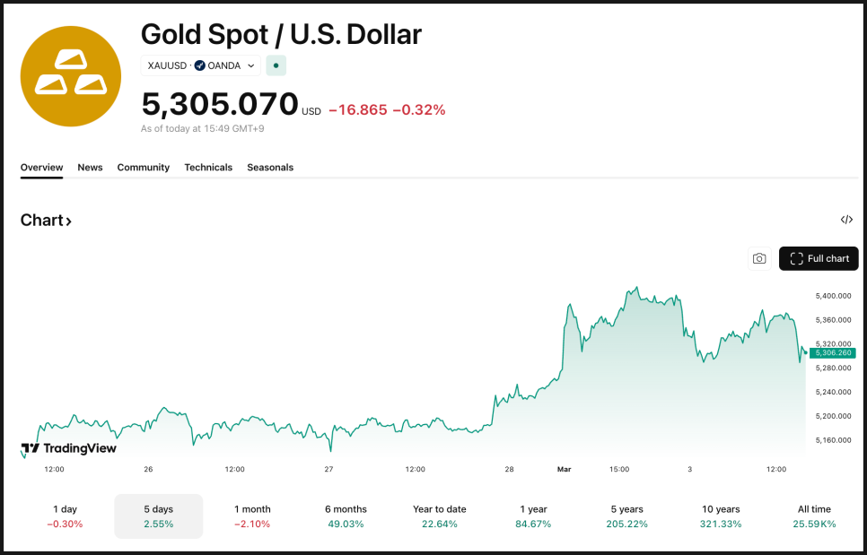Click the gold bars symbol logo
867x555 pixels.
70,76
